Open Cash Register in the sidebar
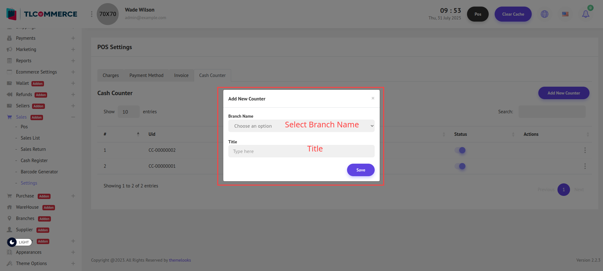 [34, 161]
